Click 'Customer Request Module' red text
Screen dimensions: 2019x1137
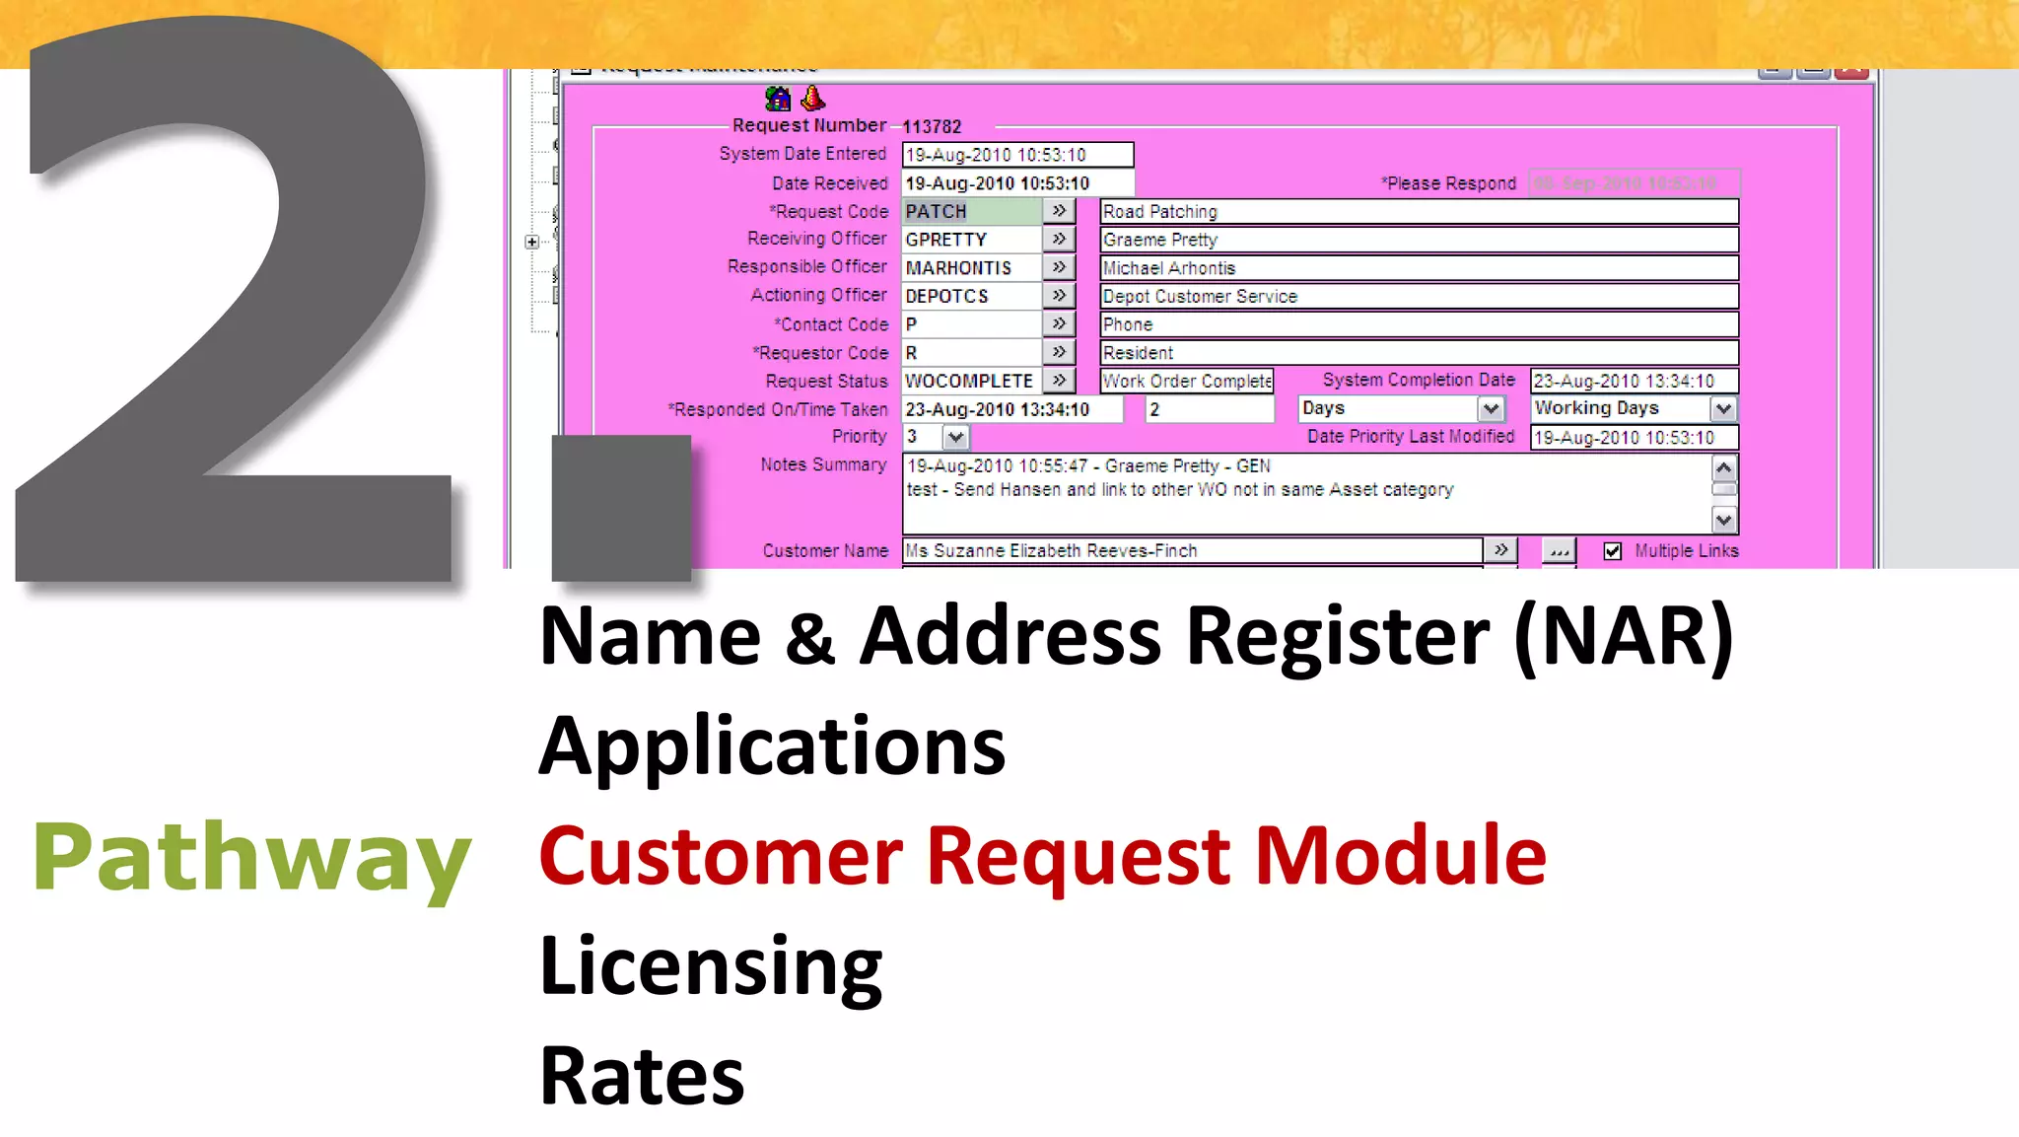(x=1043, y=856)
